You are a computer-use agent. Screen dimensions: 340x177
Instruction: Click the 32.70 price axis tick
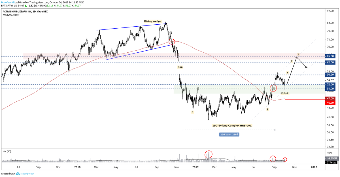coord(330,147)
